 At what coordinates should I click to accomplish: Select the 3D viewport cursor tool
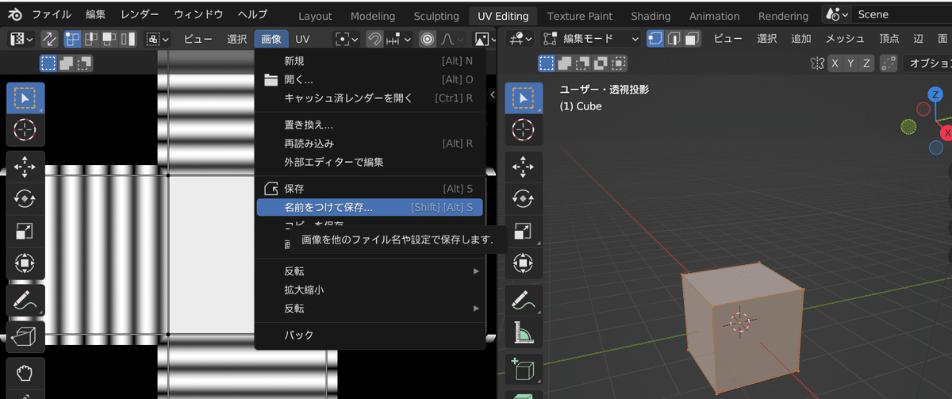point(524,129)
